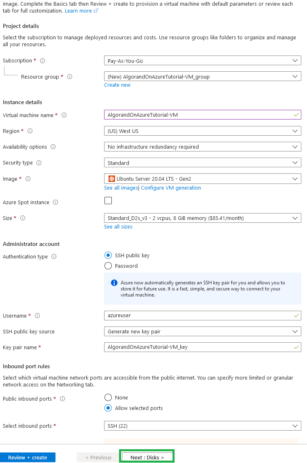This screenshot has width=307, height=463.
Task: Choose None for public inbound ports
Action: [x=108, y=397]
